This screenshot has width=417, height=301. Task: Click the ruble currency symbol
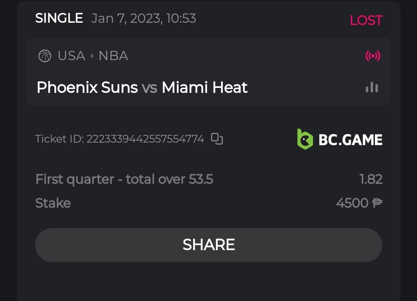pos(377,203)
